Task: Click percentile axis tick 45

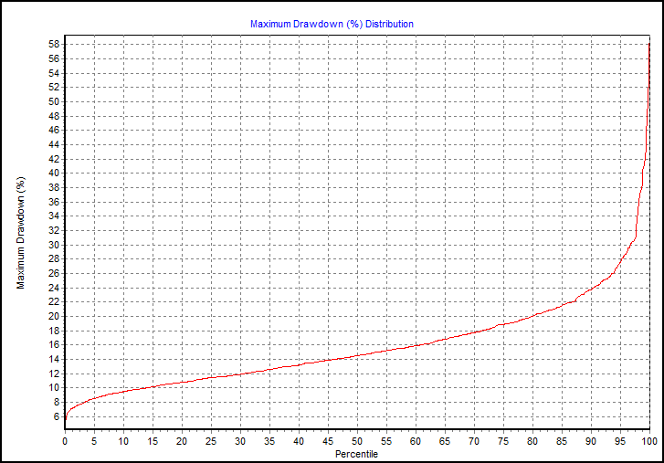Action: pos(328,441)
